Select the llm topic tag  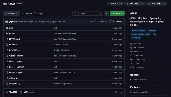pos(155,34)
